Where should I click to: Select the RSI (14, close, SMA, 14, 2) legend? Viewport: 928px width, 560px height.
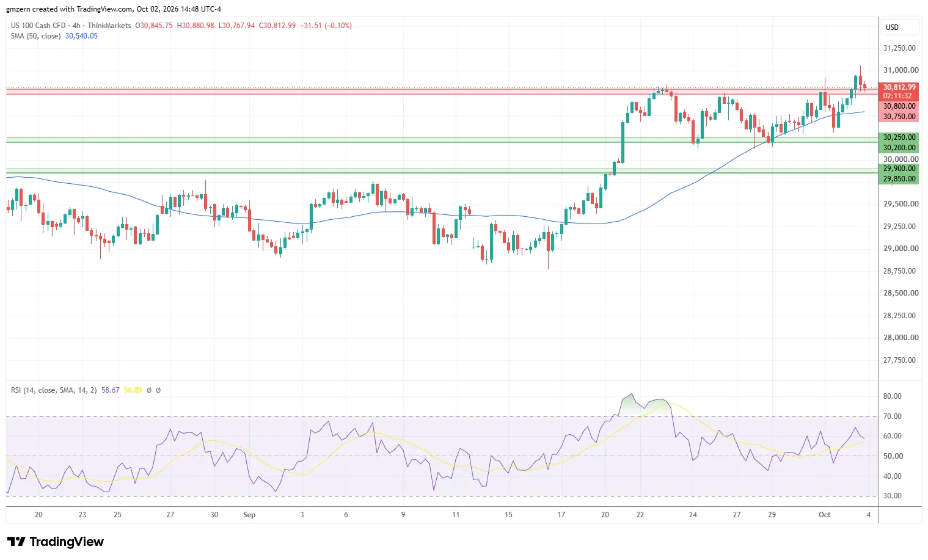54,390
